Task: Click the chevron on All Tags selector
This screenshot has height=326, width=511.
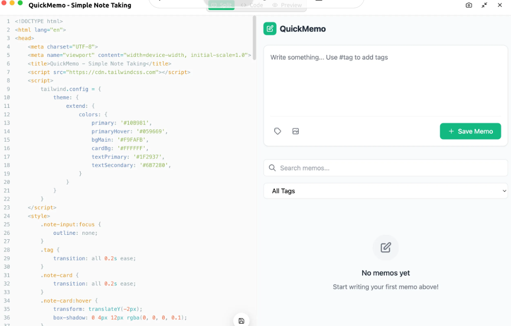Action: (x=504, y=191)
